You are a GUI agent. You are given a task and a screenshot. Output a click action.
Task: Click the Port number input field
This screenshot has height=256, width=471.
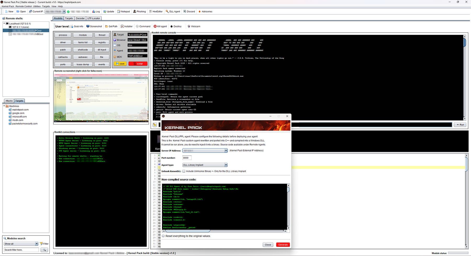187,158
